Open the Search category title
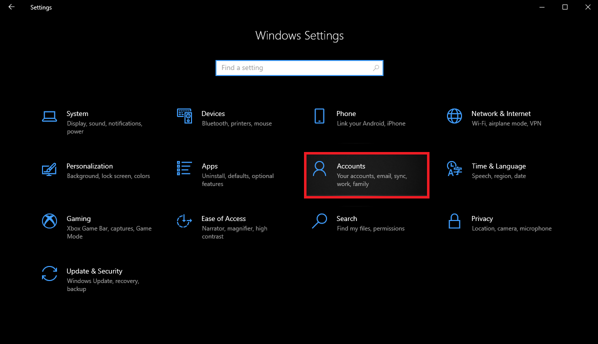Viewport: 598px width, 344px height. point(346,219)
